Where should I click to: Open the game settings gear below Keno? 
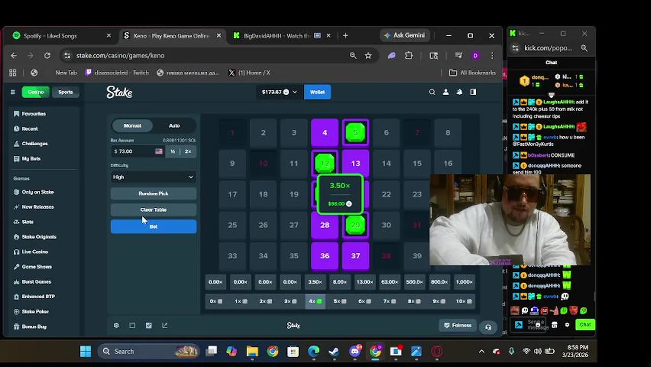point(116,325)
